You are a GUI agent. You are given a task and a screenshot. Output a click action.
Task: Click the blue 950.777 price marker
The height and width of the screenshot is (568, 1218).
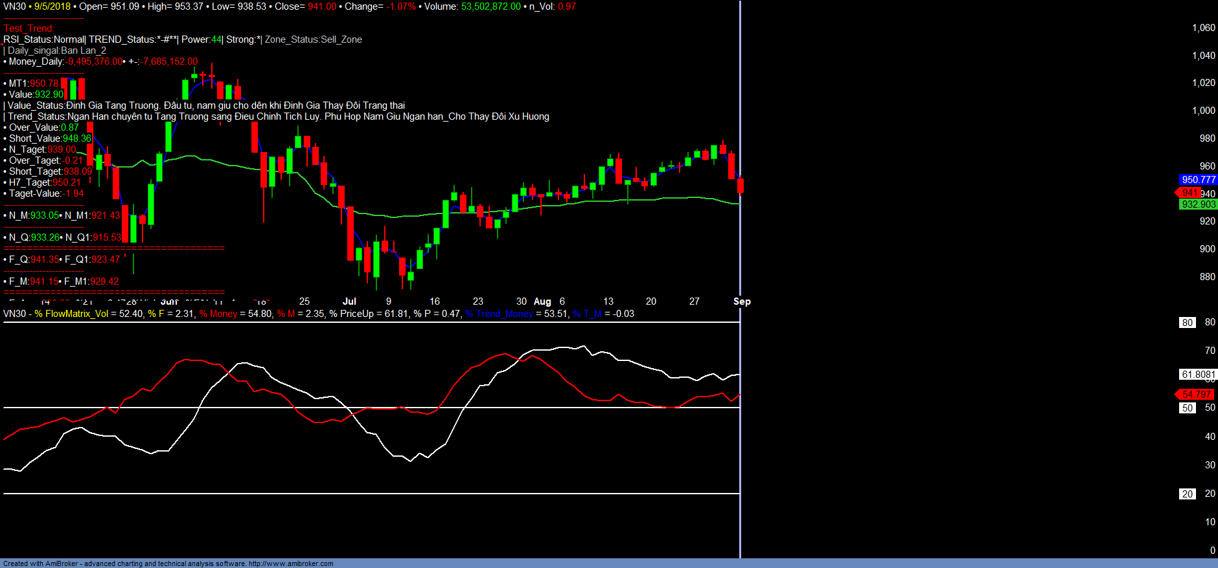1198,180
